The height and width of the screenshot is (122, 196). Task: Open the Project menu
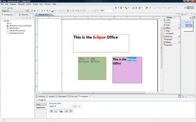coord(36,4)
